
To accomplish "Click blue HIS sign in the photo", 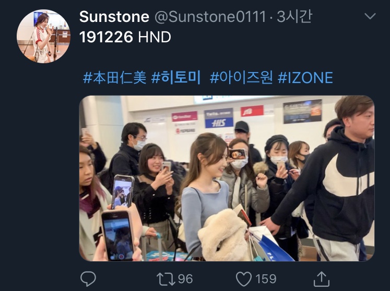I will tap(219, 118).
